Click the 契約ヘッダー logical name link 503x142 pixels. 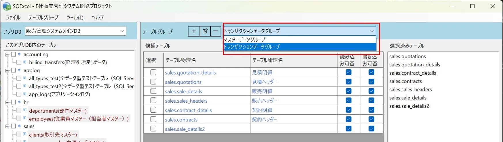click(265, 120)
